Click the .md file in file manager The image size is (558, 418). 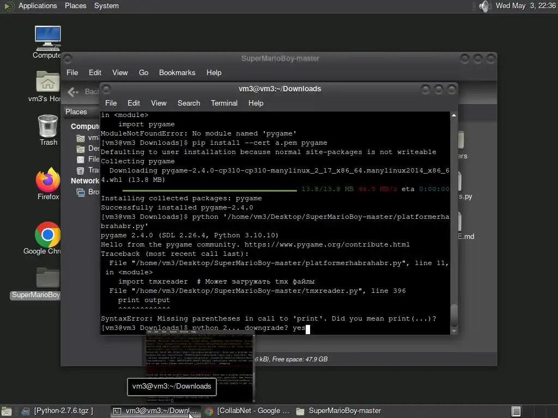point(465,225)
